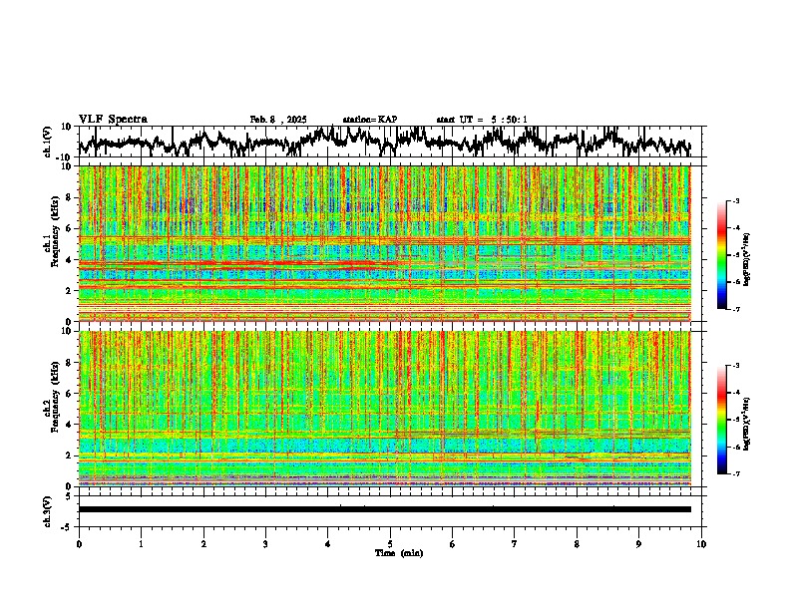Click the time axis tick label "7"
This screenshot has width=790, height=610.
coord(515,544)
